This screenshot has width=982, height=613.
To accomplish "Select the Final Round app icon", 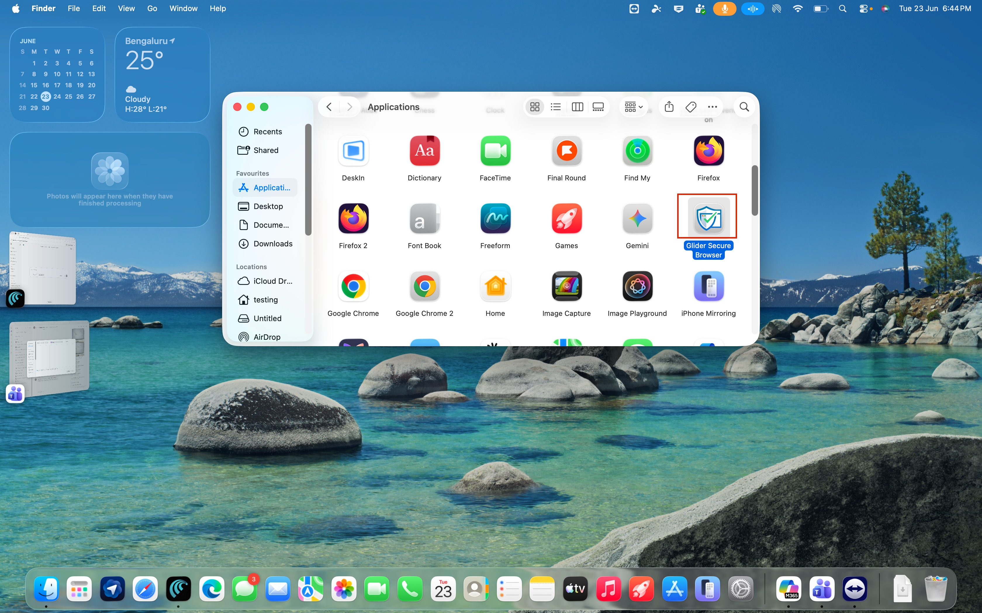I will pyautogui.click(x=566, y=151).
